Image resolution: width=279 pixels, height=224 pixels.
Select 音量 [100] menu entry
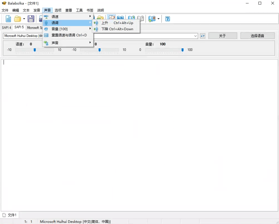click(68, 29)
